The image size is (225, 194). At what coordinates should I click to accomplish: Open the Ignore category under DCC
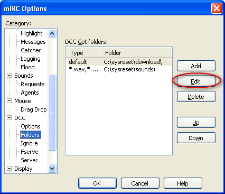(29, 143)
